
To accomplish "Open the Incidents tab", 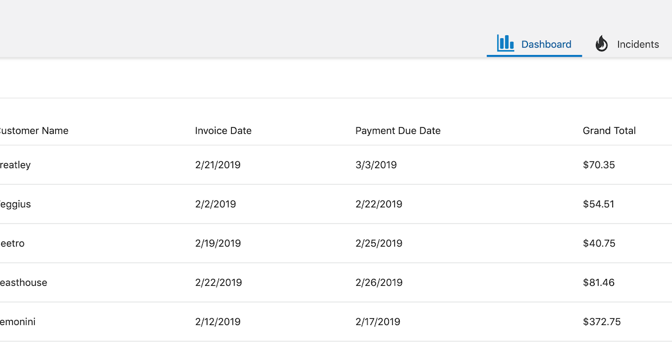I will click(x=637, y=44).
